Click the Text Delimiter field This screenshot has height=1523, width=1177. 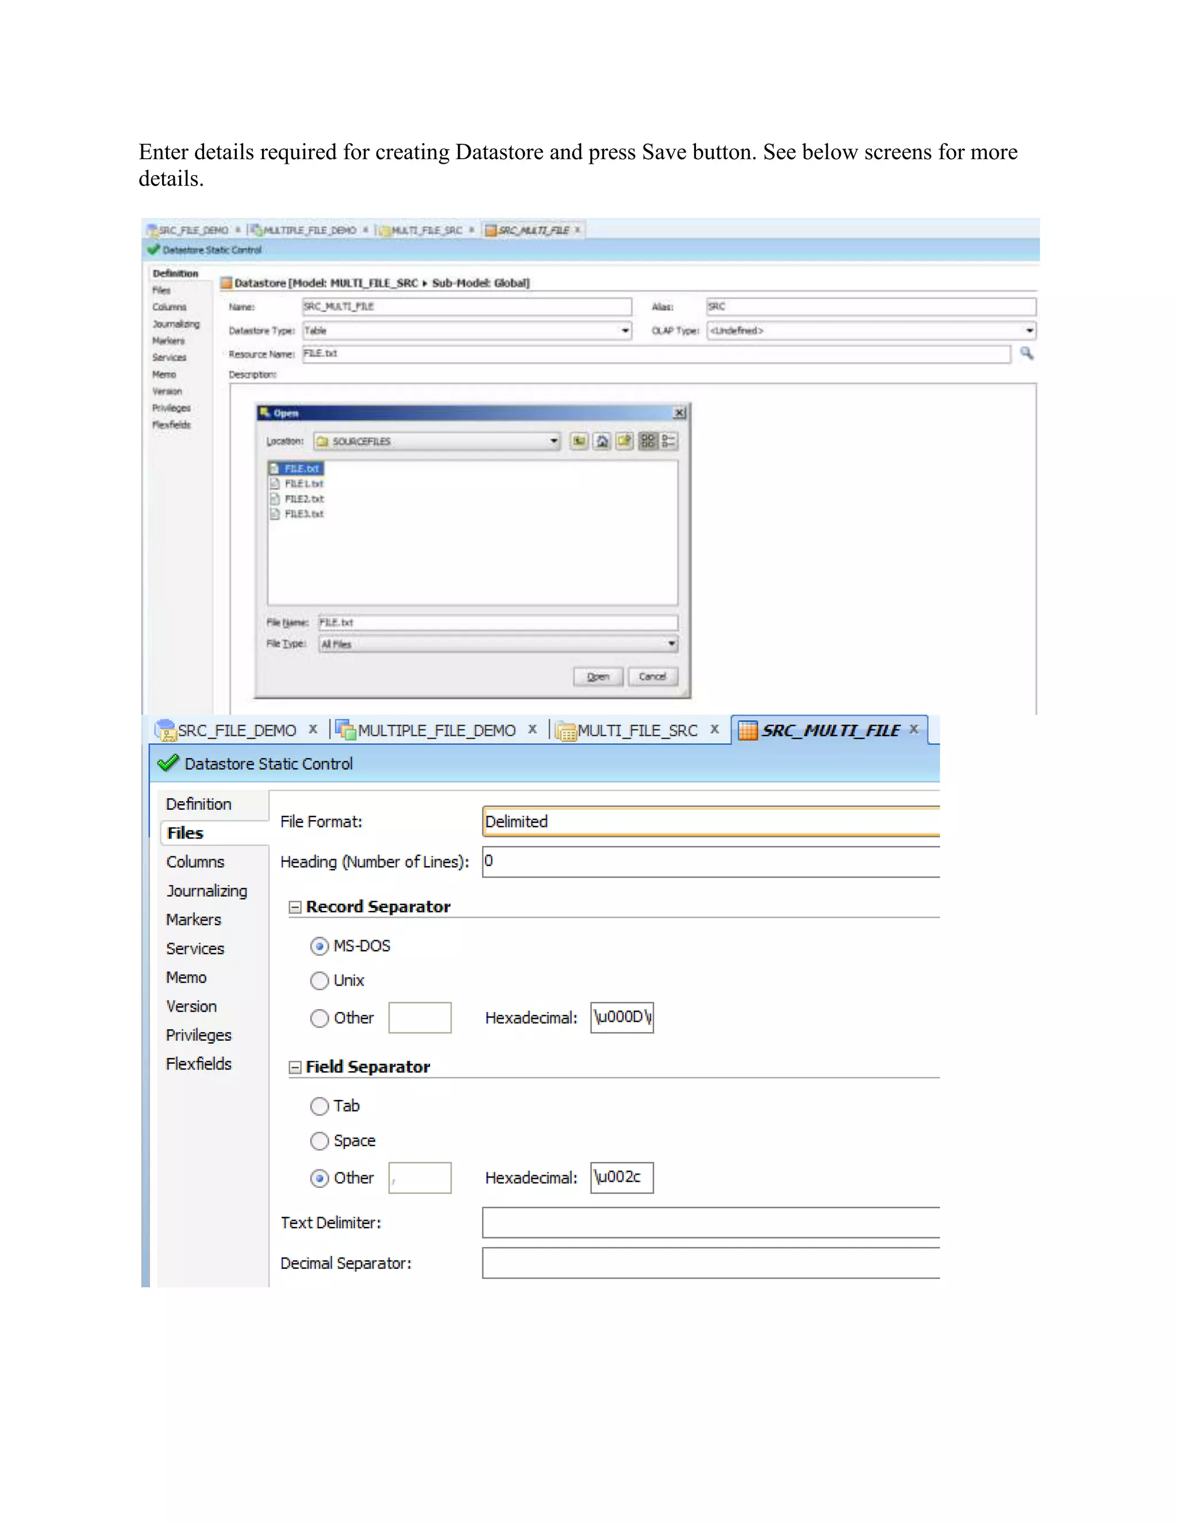[711, 1223]
